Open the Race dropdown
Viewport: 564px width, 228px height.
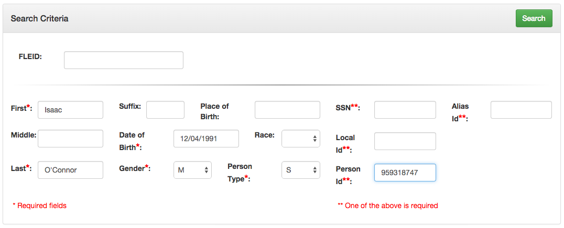(300, 139)
